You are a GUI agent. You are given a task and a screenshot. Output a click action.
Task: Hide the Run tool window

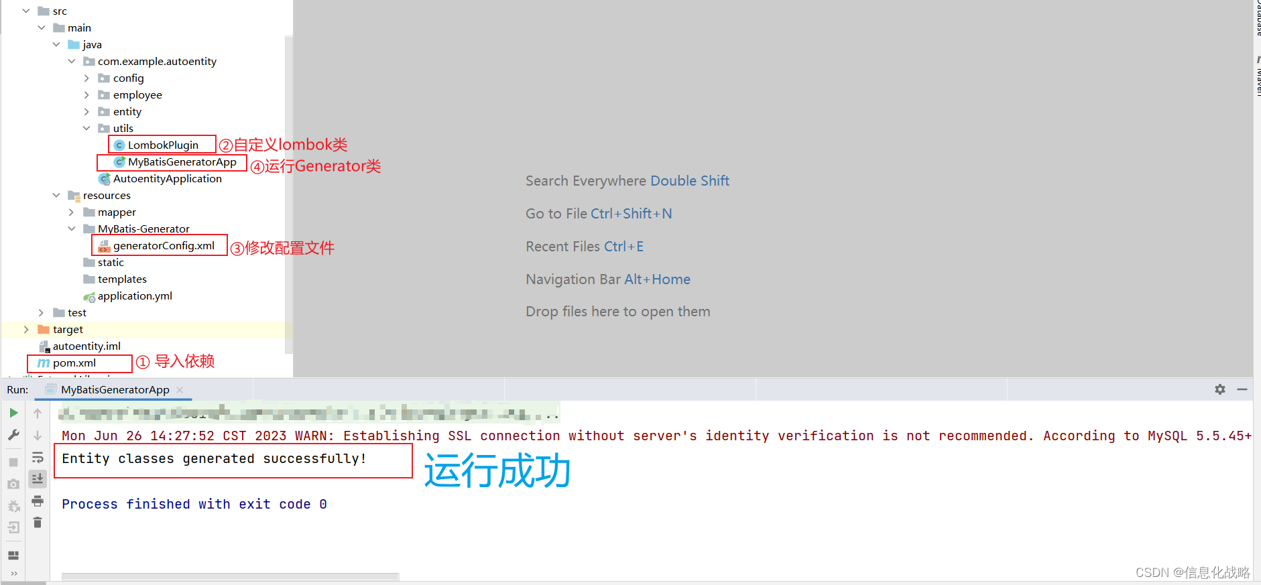tap(1242, 389)
